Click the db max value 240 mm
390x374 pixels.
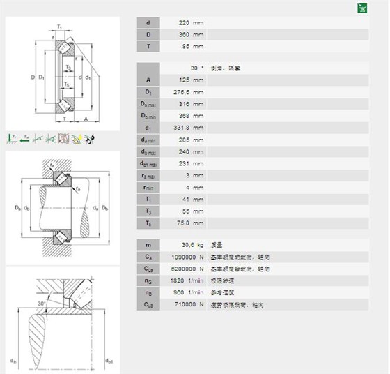point(191,151)
